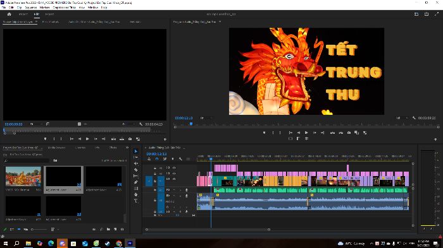Screen dimensions: 443x248
Task: Click Lift button in Program monitor
Action: [x=332, y=133]
